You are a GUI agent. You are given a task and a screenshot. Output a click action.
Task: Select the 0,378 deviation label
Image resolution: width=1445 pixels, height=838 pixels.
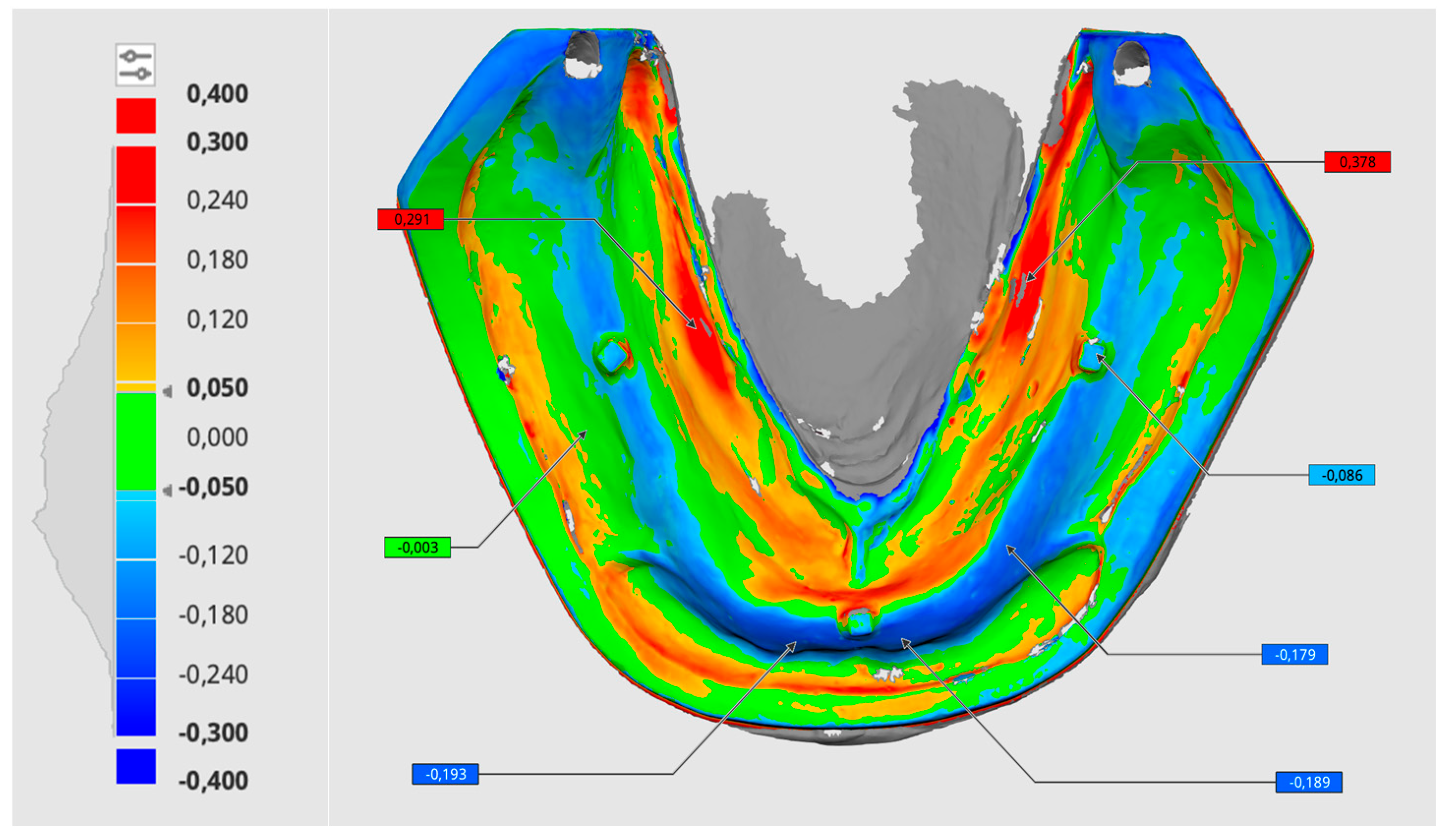point(1357,162)
